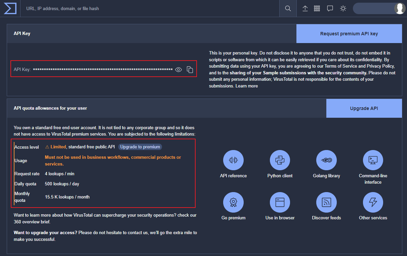Open the Python client icon
Image resolution: width=407 pixels, height=256 pixels.
tap(280, 160)
